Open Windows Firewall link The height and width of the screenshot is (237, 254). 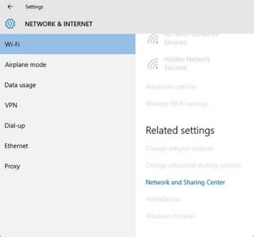170,216
